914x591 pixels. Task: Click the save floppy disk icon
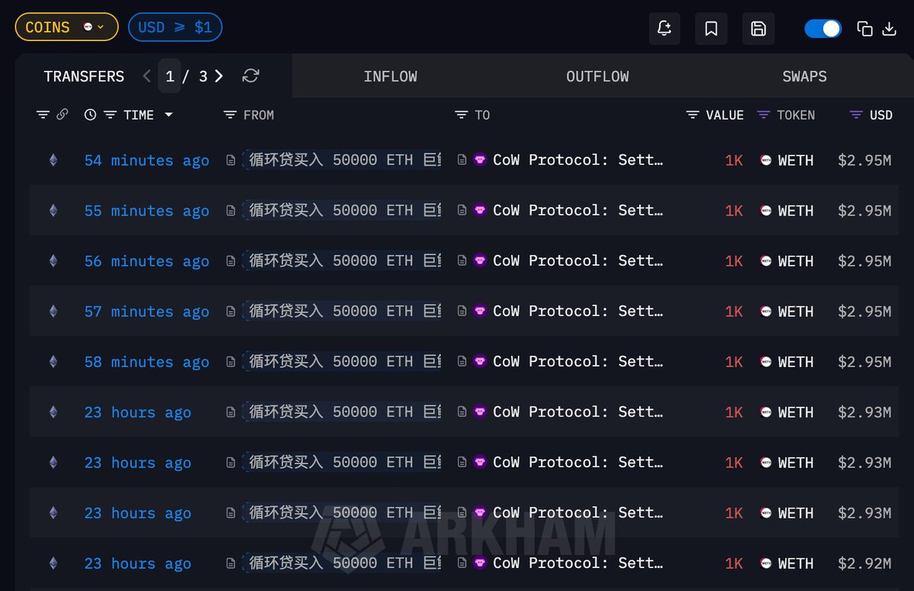pyautogui.click(x=759, y=28)
